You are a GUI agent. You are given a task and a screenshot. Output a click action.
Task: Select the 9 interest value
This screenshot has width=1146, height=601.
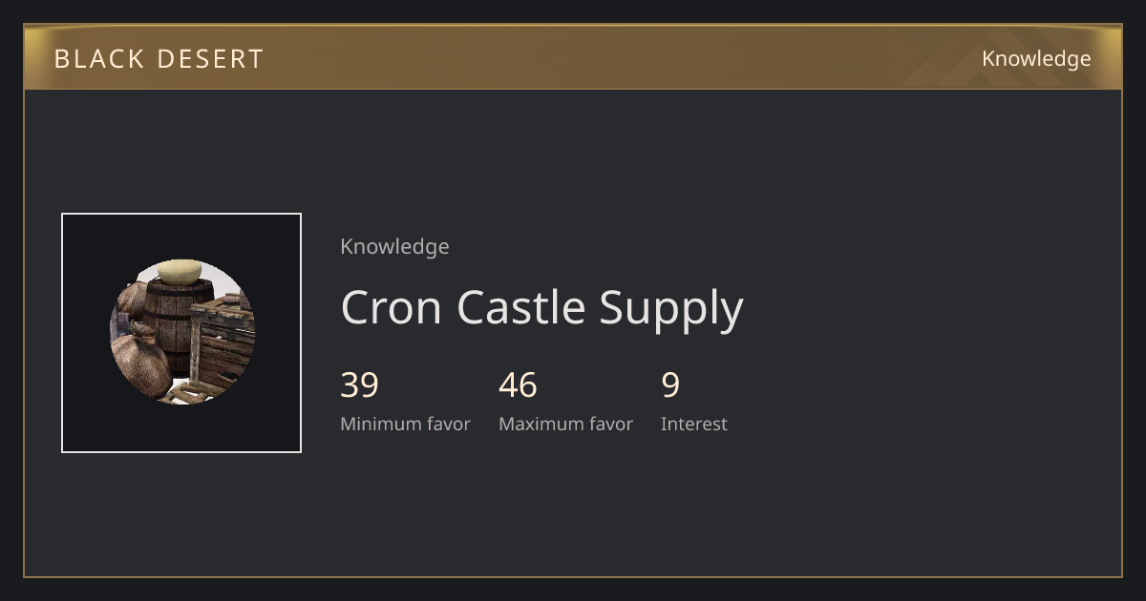pyautogui.click(x=670, y=385)
